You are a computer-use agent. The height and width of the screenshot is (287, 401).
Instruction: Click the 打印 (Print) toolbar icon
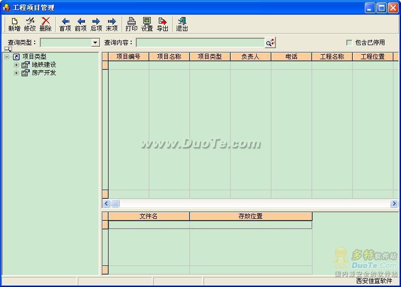click(132, 24)
